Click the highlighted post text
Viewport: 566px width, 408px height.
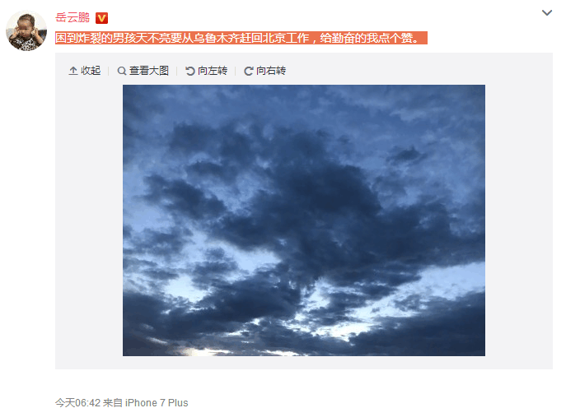point(241,38)
